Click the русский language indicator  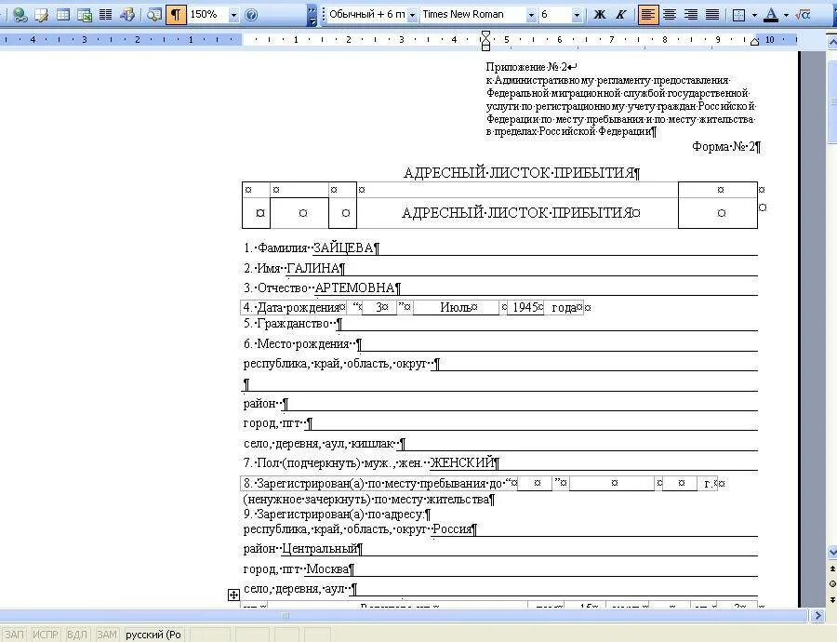[153, 634]
